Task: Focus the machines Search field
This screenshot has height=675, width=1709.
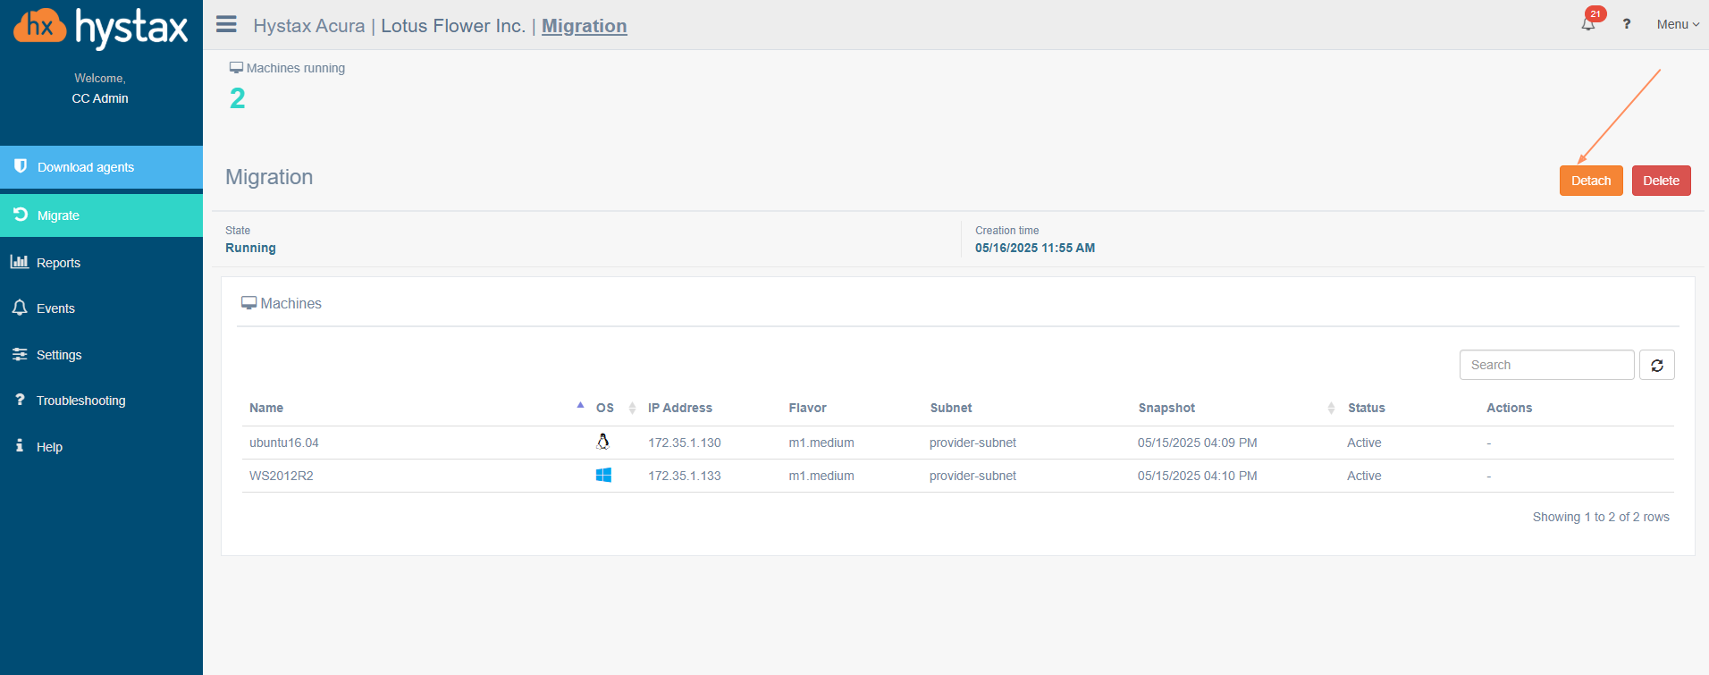Action: pyautogui.click(x=1547, y=365)
